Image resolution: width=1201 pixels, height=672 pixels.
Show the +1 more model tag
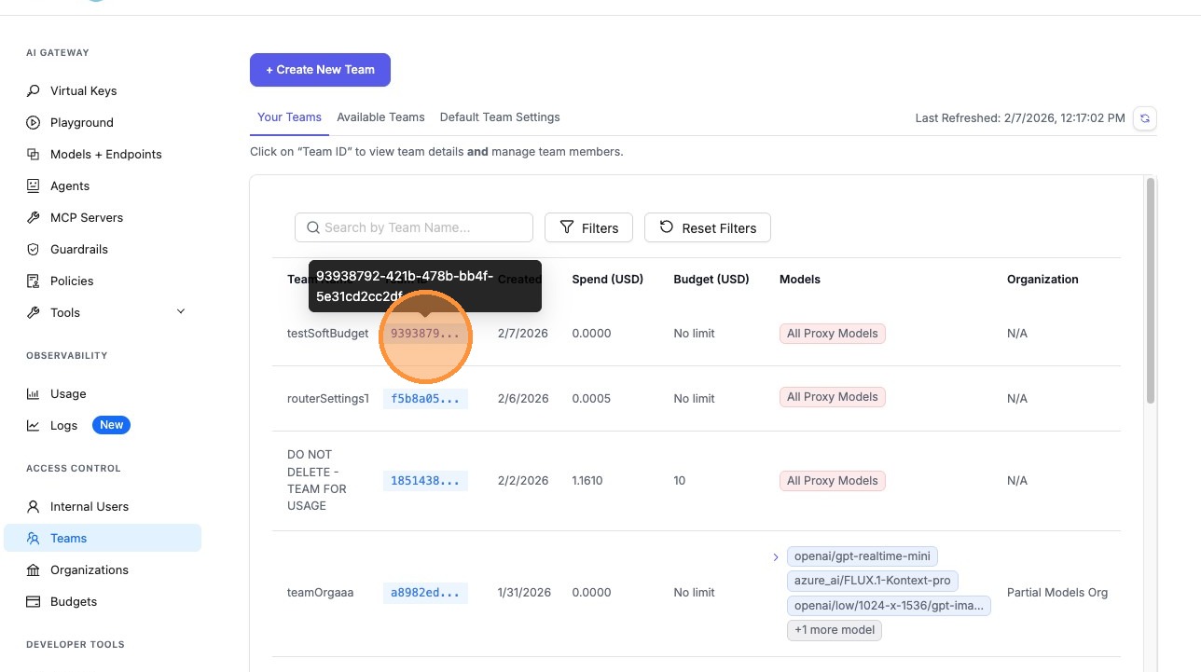[835, 630]
